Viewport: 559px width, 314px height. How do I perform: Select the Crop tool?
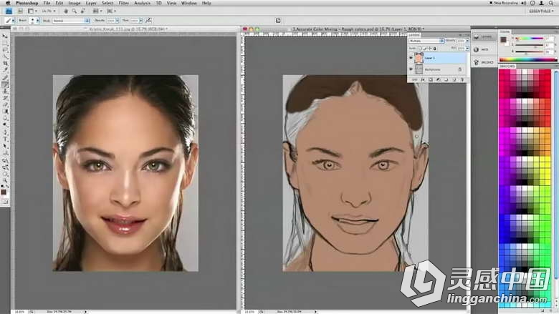click(5, 63)
